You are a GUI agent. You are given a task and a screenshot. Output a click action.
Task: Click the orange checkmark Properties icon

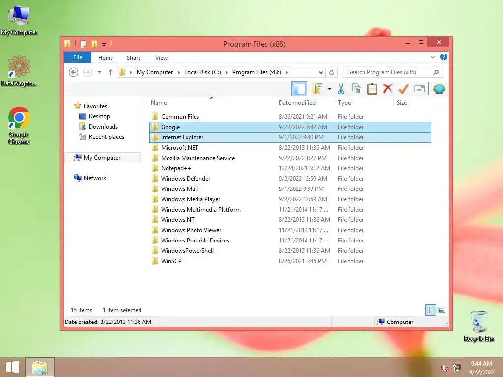pos(403,89)
